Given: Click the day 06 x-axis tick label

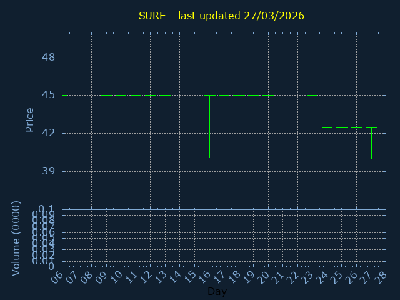Looking at the screenshot, I should tap(57, 276).
